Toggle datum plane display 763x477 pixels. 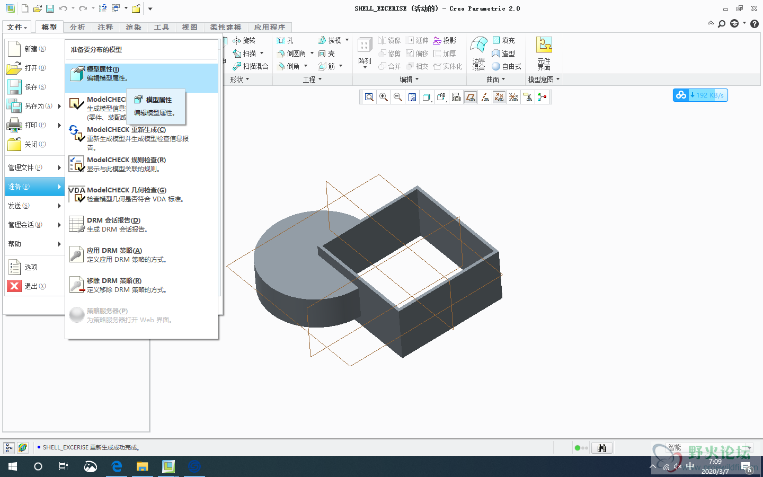pyautogui.click(x=471, y=97)
